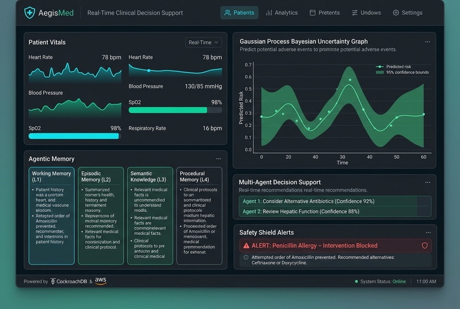
Task: Select the Episodic Memory (L2) card
Action: [100, 216]
